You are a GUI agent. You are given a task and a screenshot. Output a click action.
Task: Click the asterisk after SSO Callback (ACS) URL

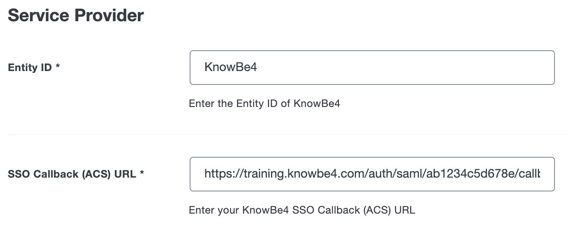(x=142, y=175)
